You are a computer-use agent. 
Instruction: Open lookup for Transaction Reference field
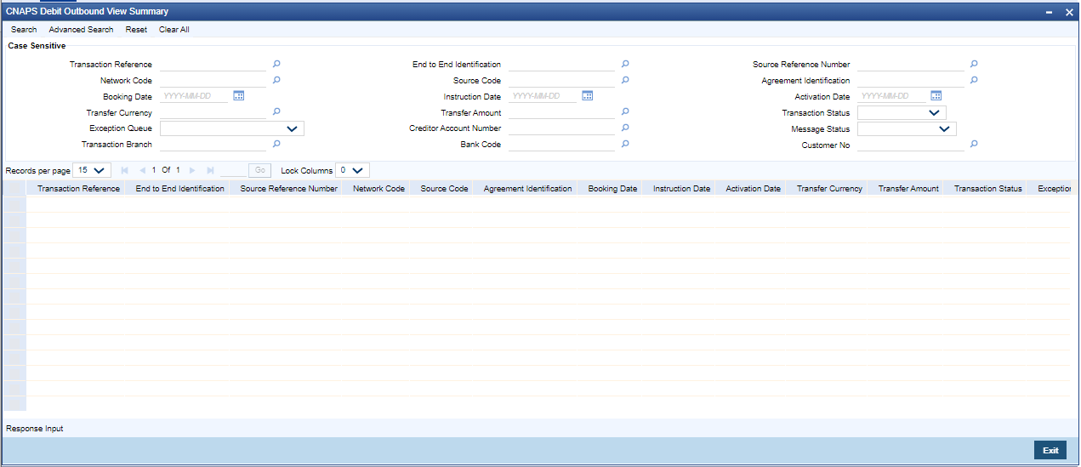pyautogui.click(x=276, y=64)
